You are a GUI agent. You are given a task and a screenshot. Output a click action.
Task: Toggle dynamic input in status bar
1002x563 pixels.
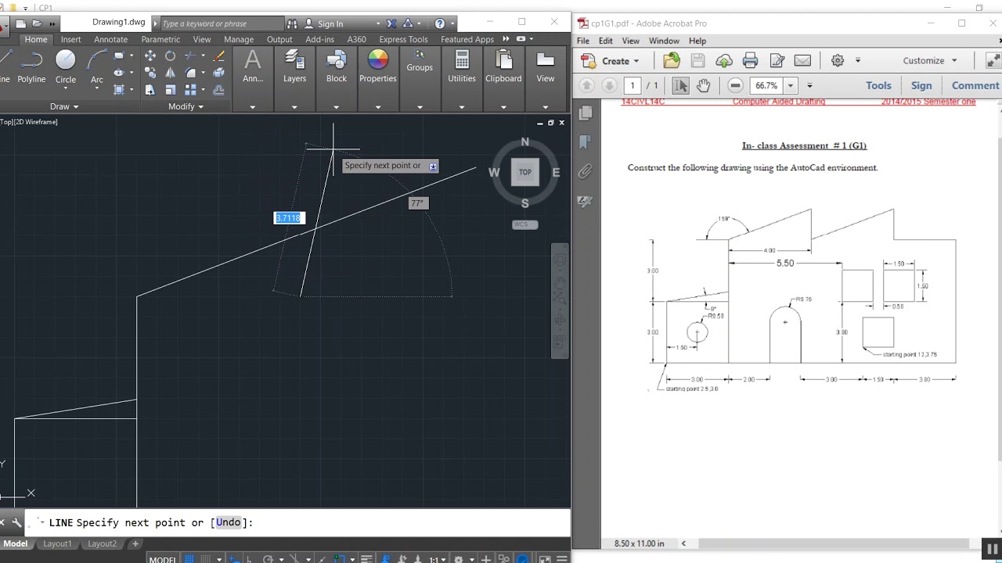[x=234, y=559]
